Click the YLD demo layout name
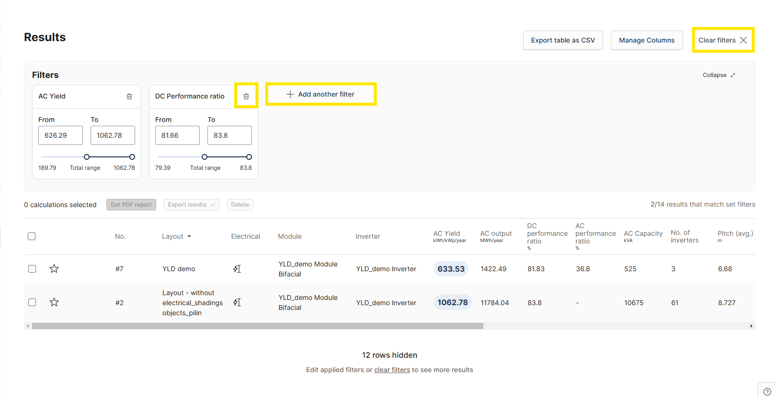This screenshot has height=397, width=775. pyautogui.click(x=179, y=269)
